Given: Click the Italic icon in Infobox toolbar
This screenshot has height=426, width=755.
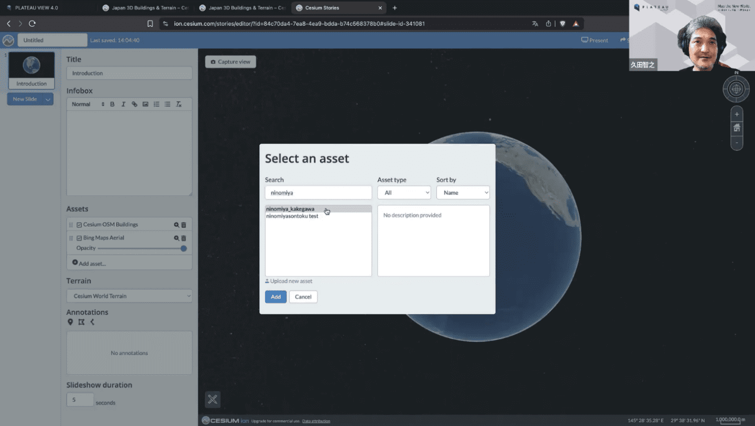Looking at the screenshot, I should (123, 104).
